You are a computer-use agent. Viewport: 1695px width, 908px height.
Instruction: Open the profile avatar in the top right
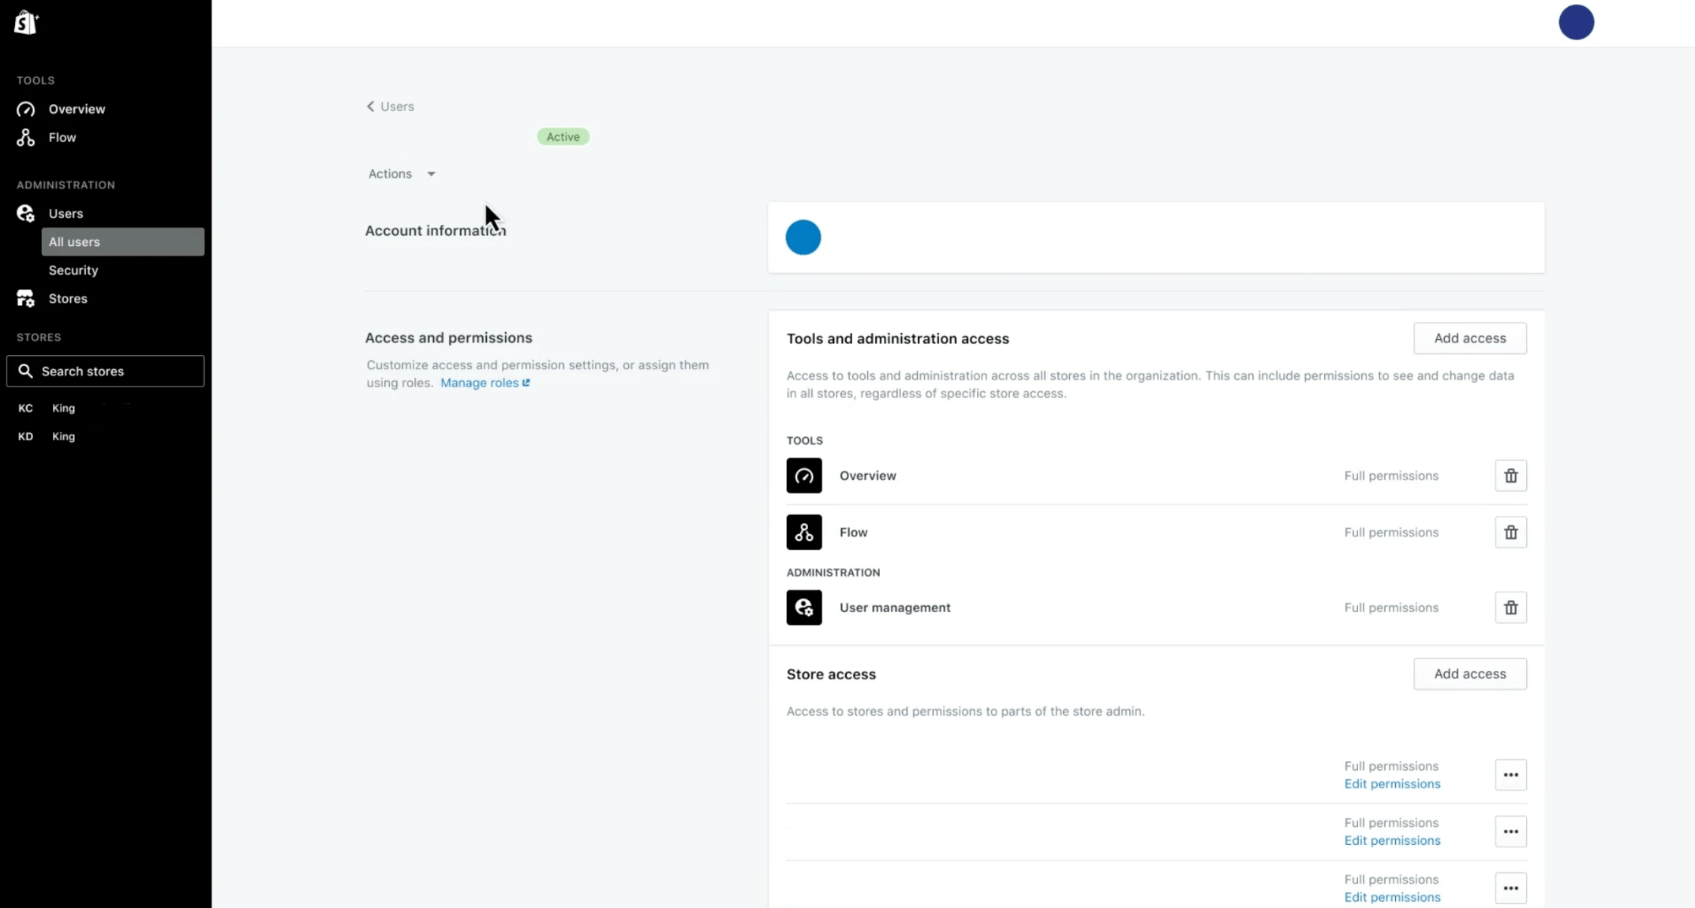[x=1576, y=22]
